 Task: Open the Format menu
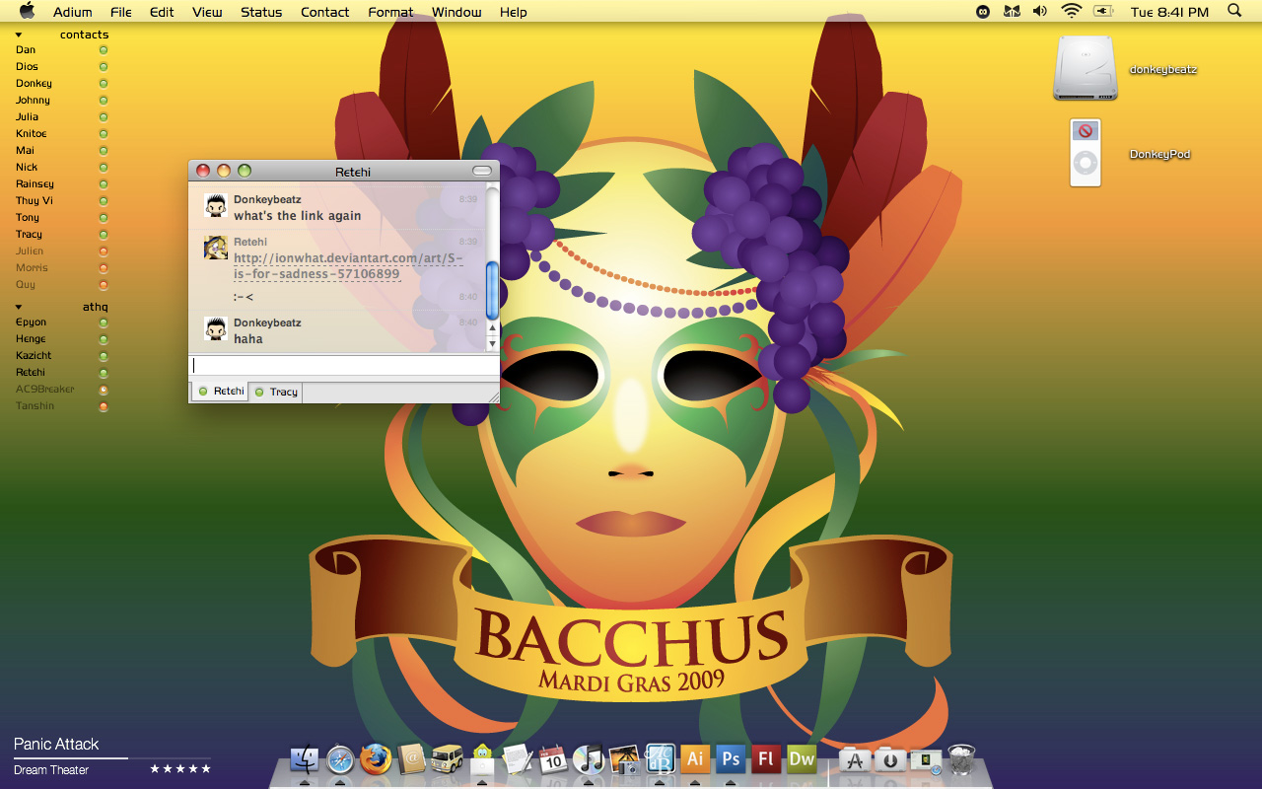[x=391, y=12]
